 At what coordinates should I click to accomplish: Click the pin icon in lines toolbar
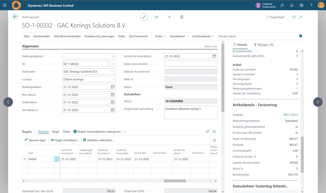pos(214,140)
